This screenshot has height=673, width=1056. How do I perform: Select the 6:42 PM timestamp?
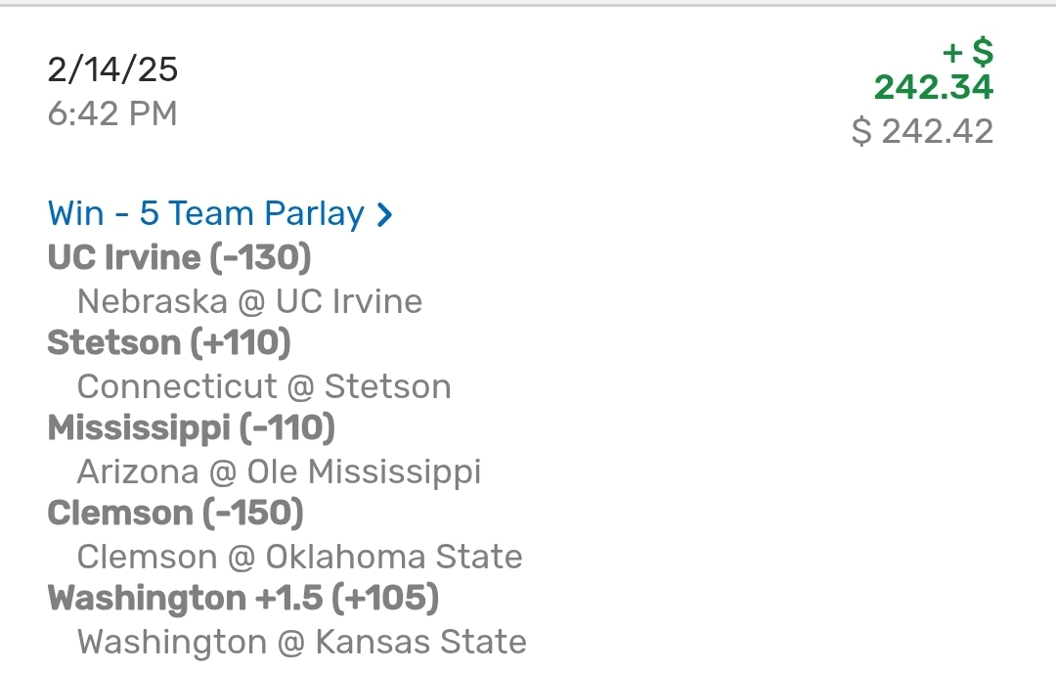[x=112, y=113]
